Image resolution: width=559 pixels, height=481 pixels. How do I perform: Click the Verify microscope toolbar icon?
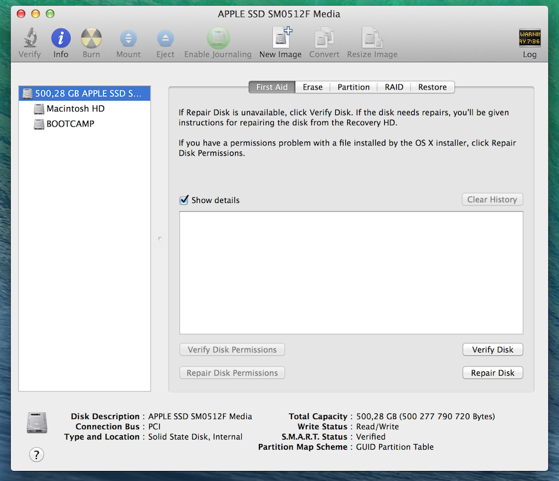point(31,38)
